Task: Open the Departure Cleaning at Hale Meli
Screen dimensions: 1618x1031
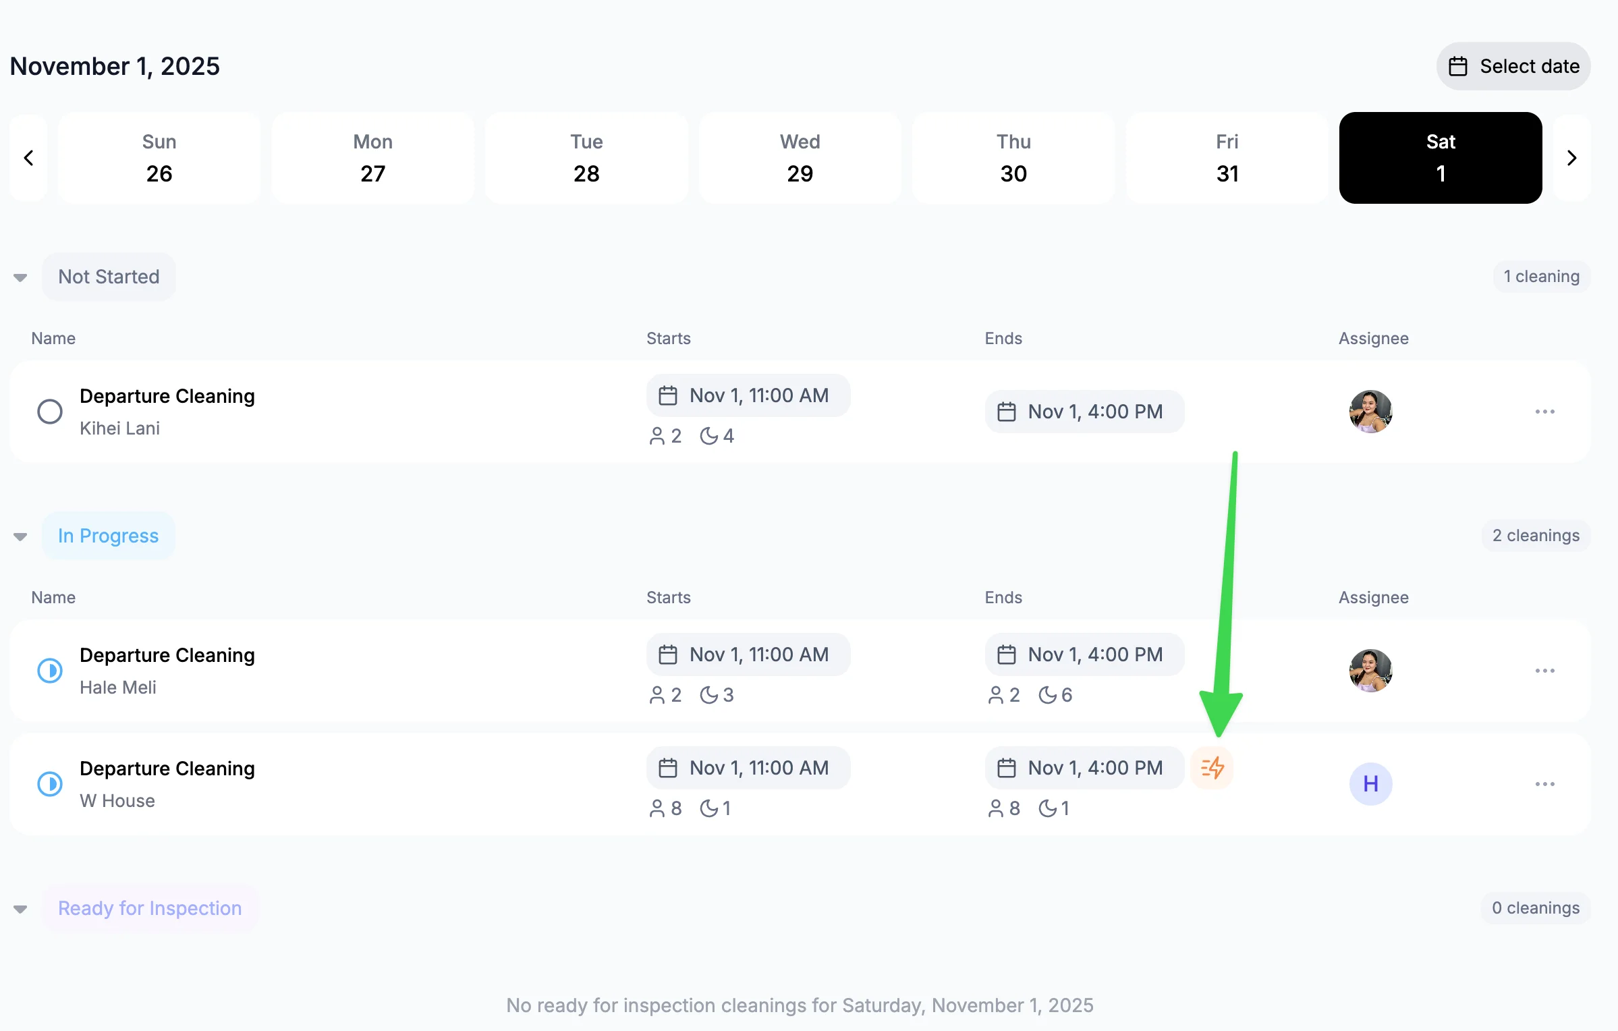Action: tap(167, 655)
